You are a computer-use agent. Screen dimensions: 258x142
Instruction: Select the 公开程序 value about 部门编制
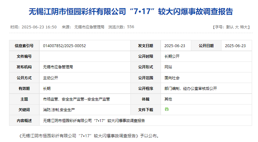pos(191,88)
